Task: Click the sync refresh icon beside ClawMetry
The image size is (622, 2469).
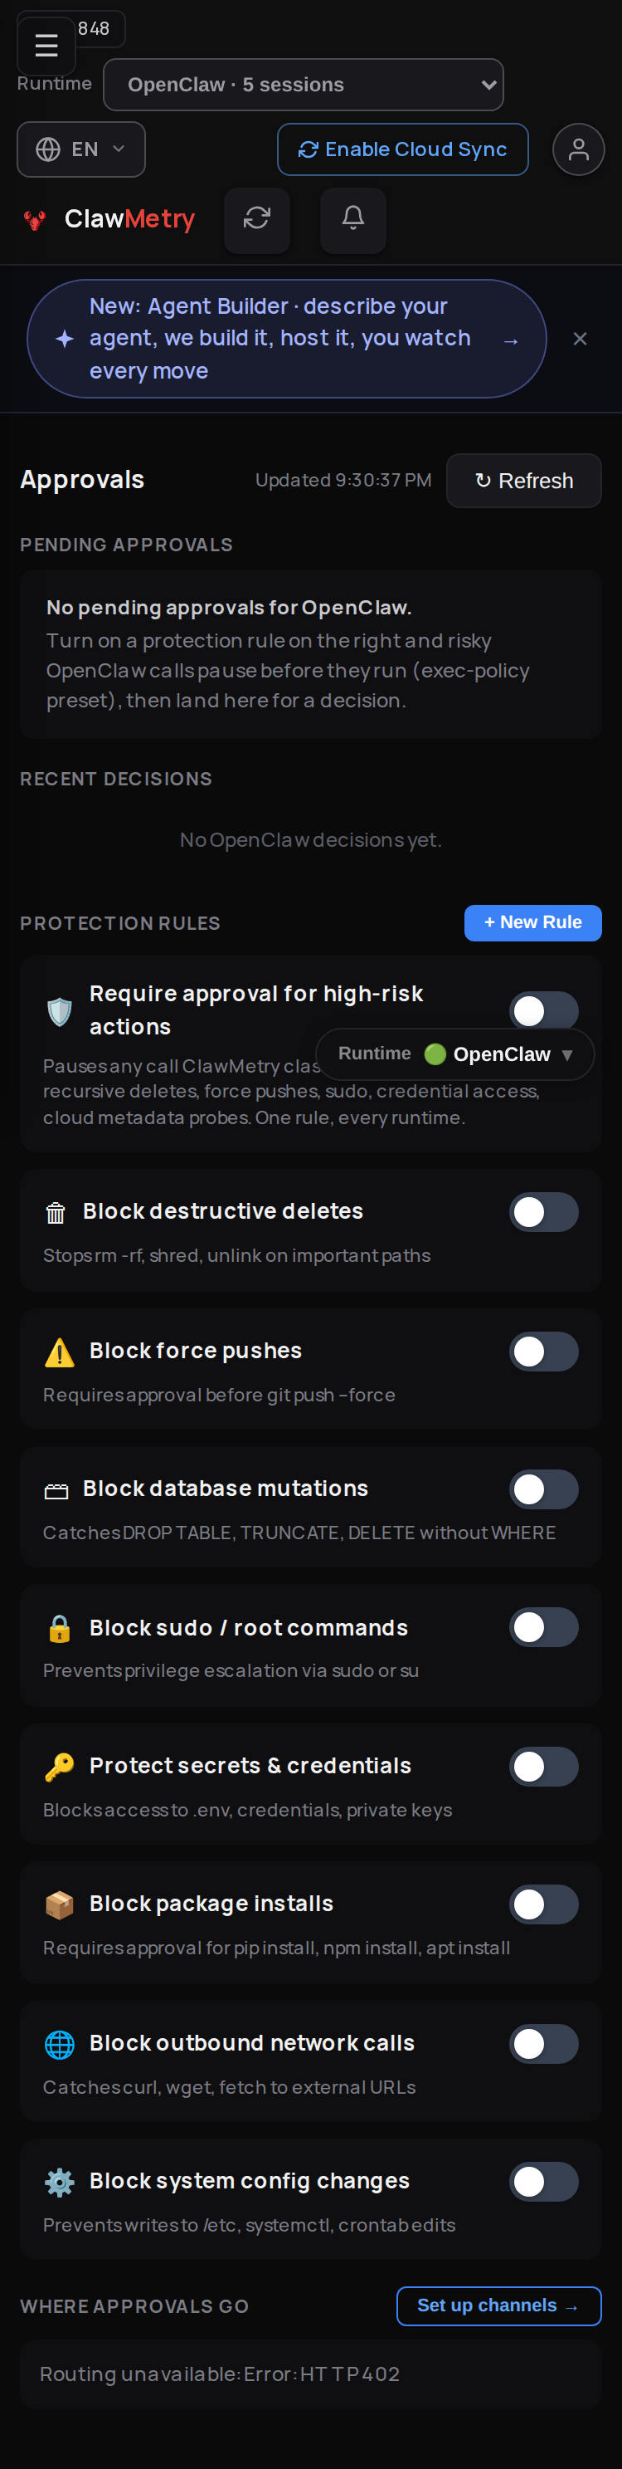Action: (256, 219)
